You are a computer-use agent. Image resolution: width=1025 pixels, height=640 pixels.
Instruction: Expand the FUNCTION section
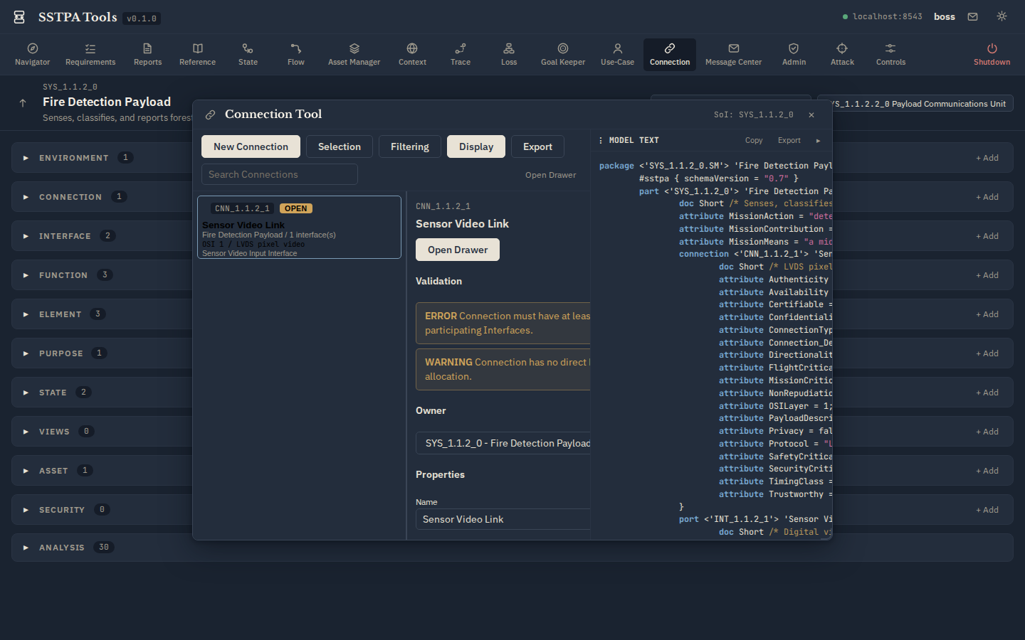pyautogui.click(x=26, y=275)
